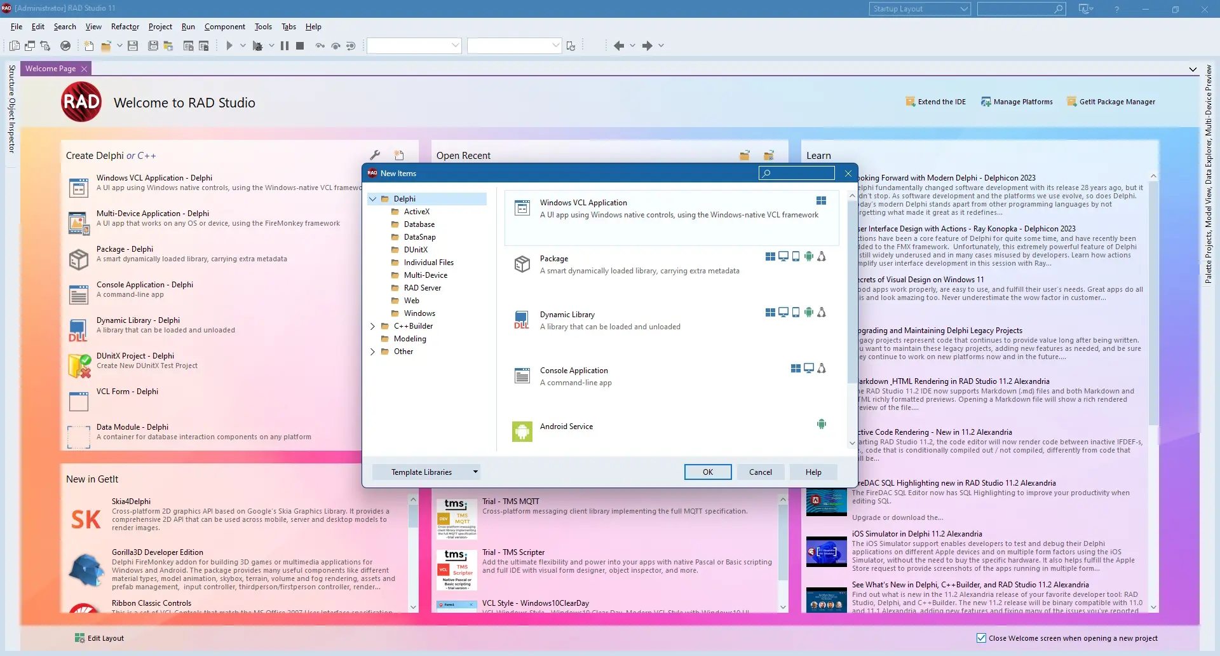Click the iOS Simulator article thumbnail
This screenshot has width=1220, height=656.
coord(826,552)
